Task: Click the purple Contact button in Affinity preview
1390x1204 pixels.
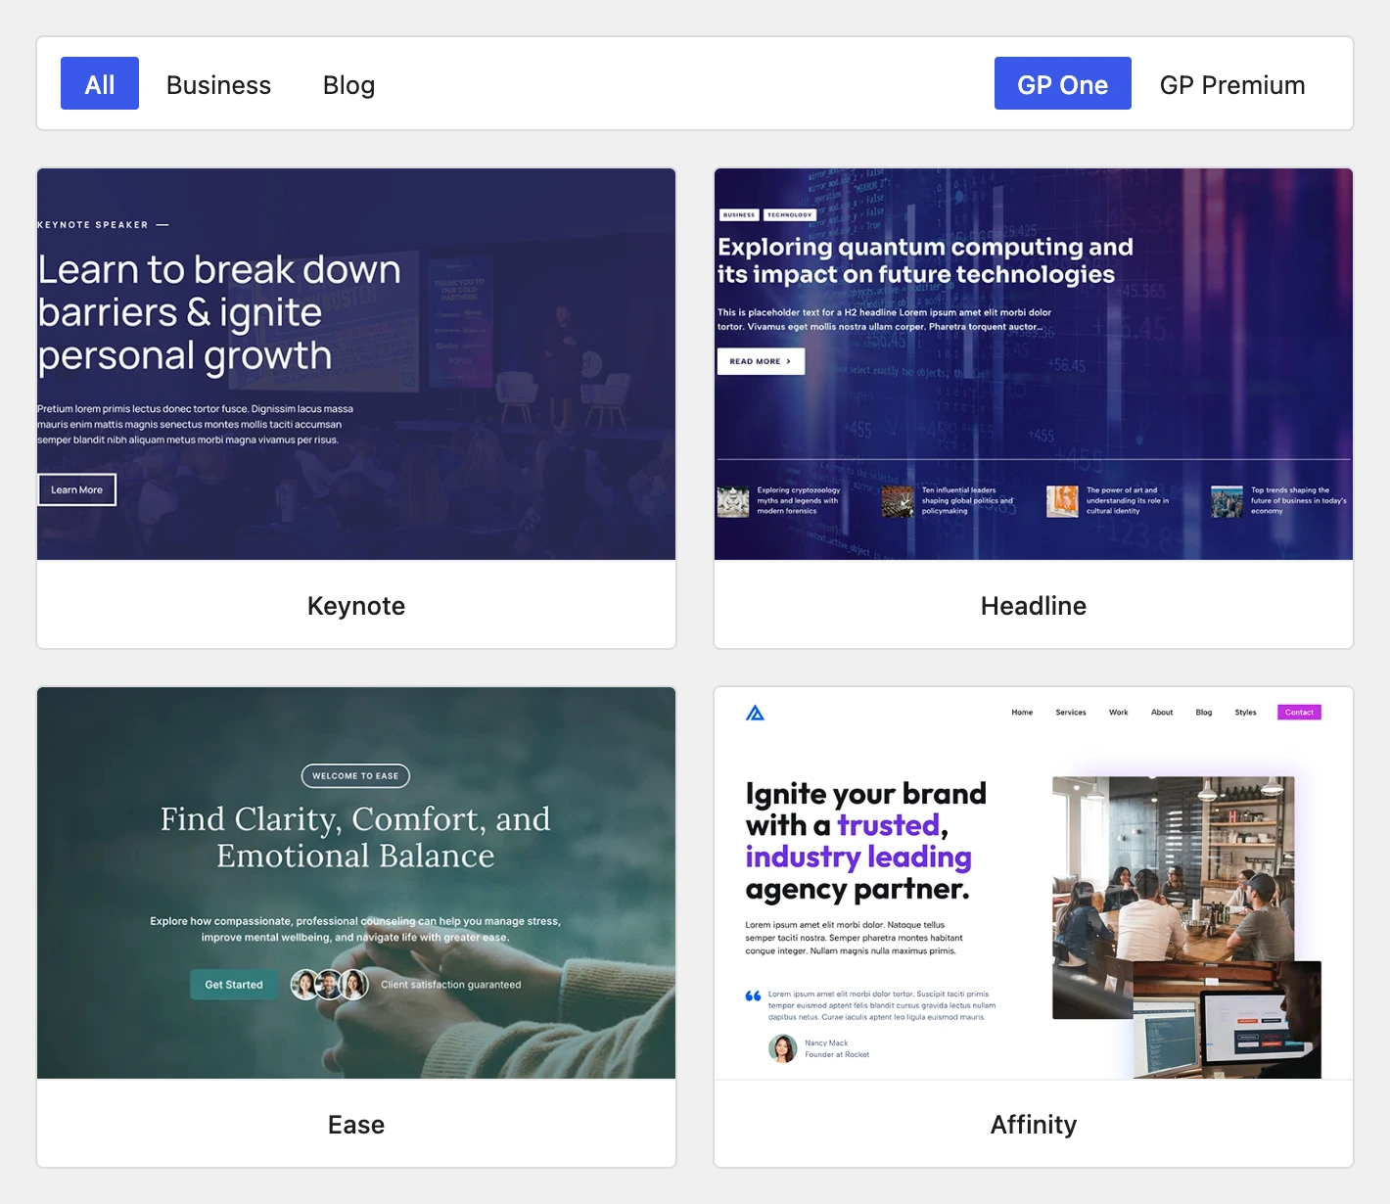Action: [x=1299, y=713]
